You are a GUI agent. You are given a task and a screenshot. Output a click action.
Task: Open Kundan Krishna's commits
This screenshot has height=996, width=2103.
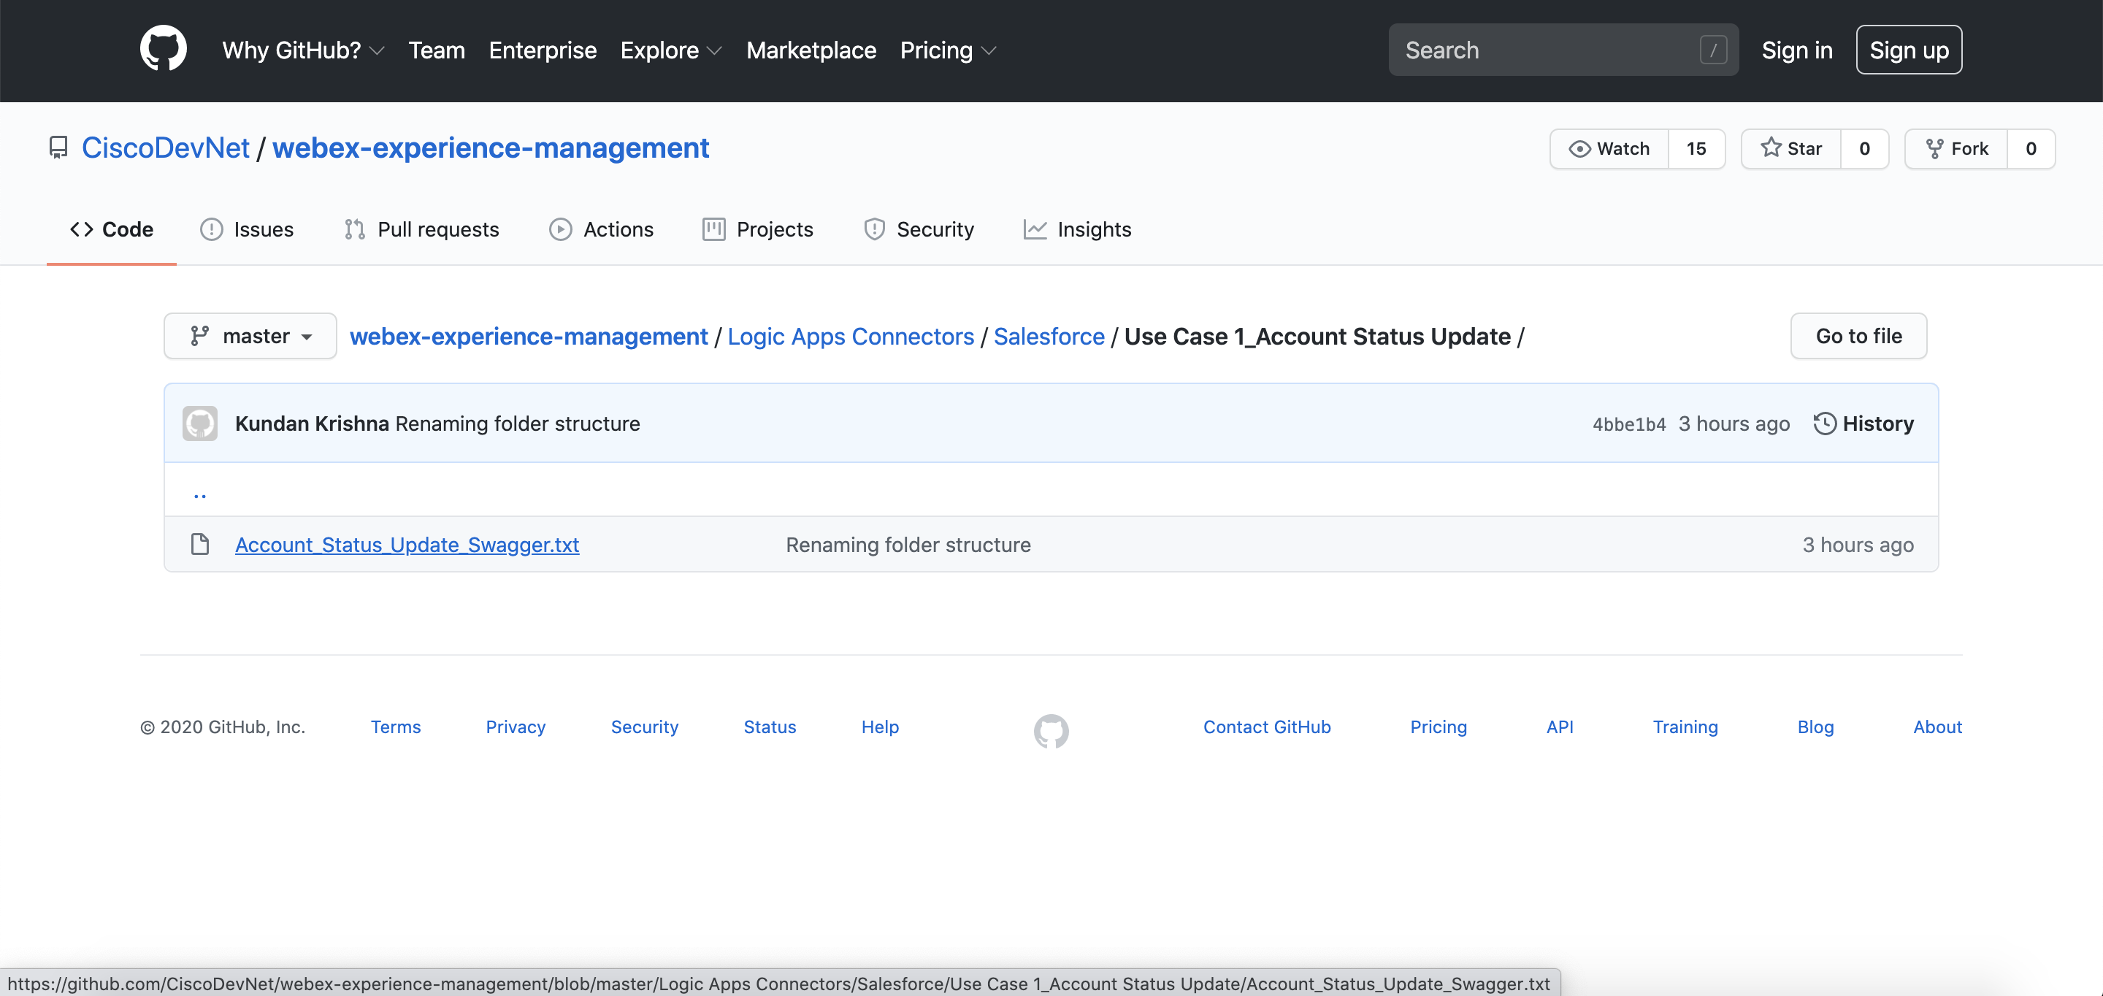[x=312, y=424]
